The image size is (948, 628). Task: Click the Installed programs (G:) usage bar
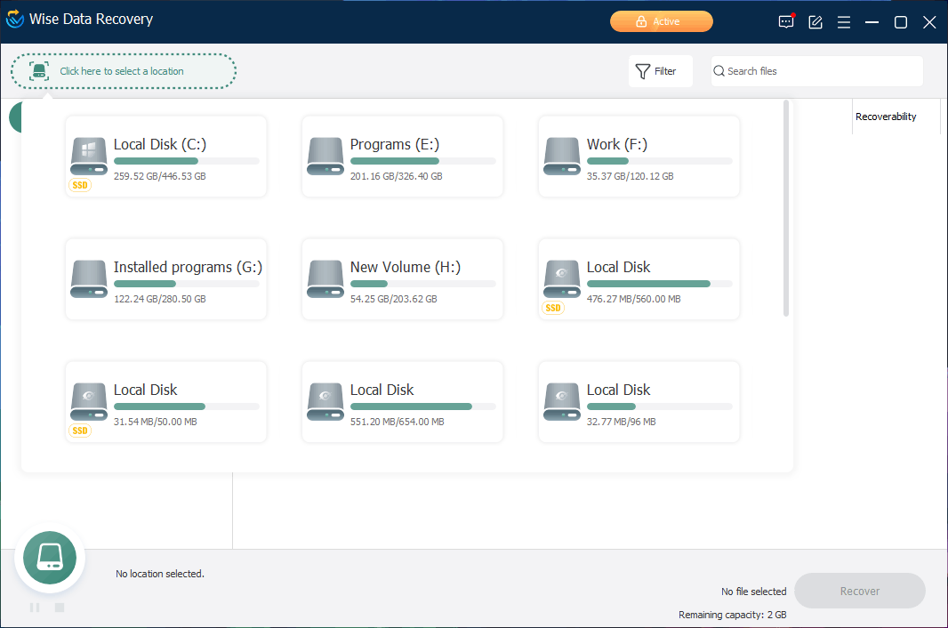point(186,284)
